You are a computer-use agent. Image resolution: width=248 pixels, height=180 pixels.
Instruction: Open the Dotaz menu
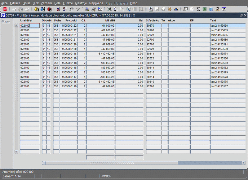point(26,3)
